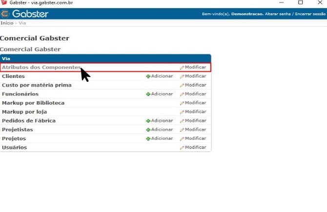Click Modificar text for Atributos dos Componentes
The height and width of the screenshot is (212, 327).
pos(196,67)
